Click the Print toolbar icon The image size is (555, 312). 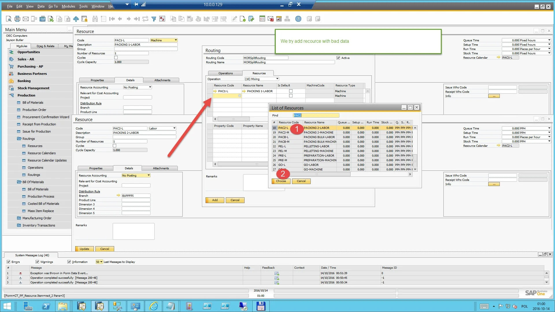pos(17,19)
